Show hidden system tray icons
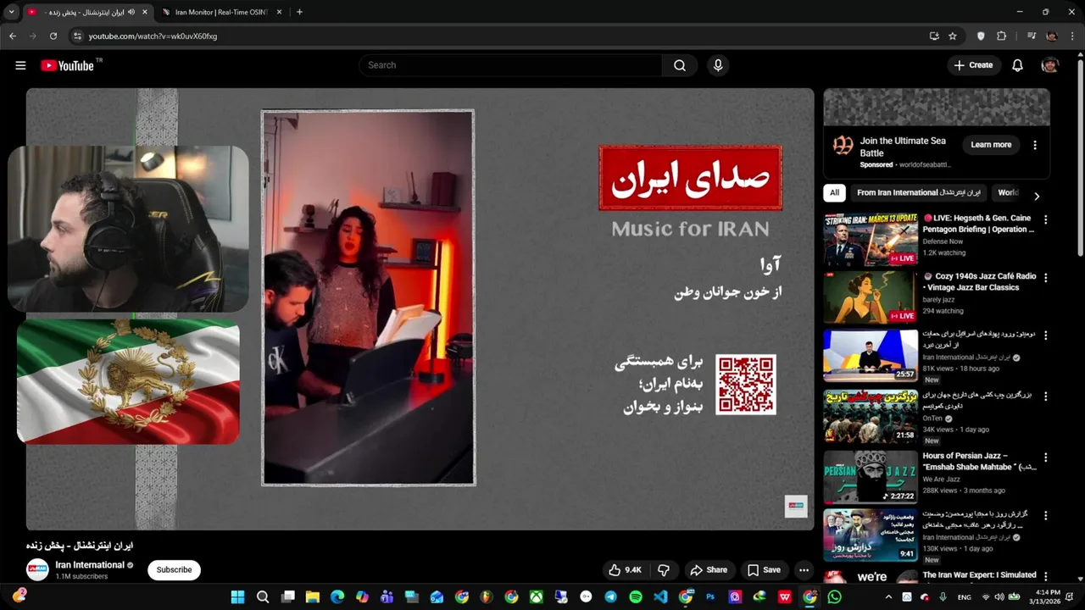The image size is (1085, 610). 888,597
